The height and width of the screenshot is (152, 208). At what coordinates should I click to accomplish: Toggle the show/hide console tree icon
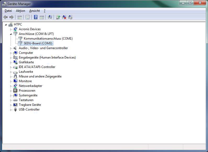click(x=20, y=17)
